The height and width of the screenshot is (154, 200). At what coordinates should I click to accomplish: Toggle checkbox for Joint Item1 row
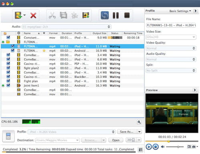8,85
